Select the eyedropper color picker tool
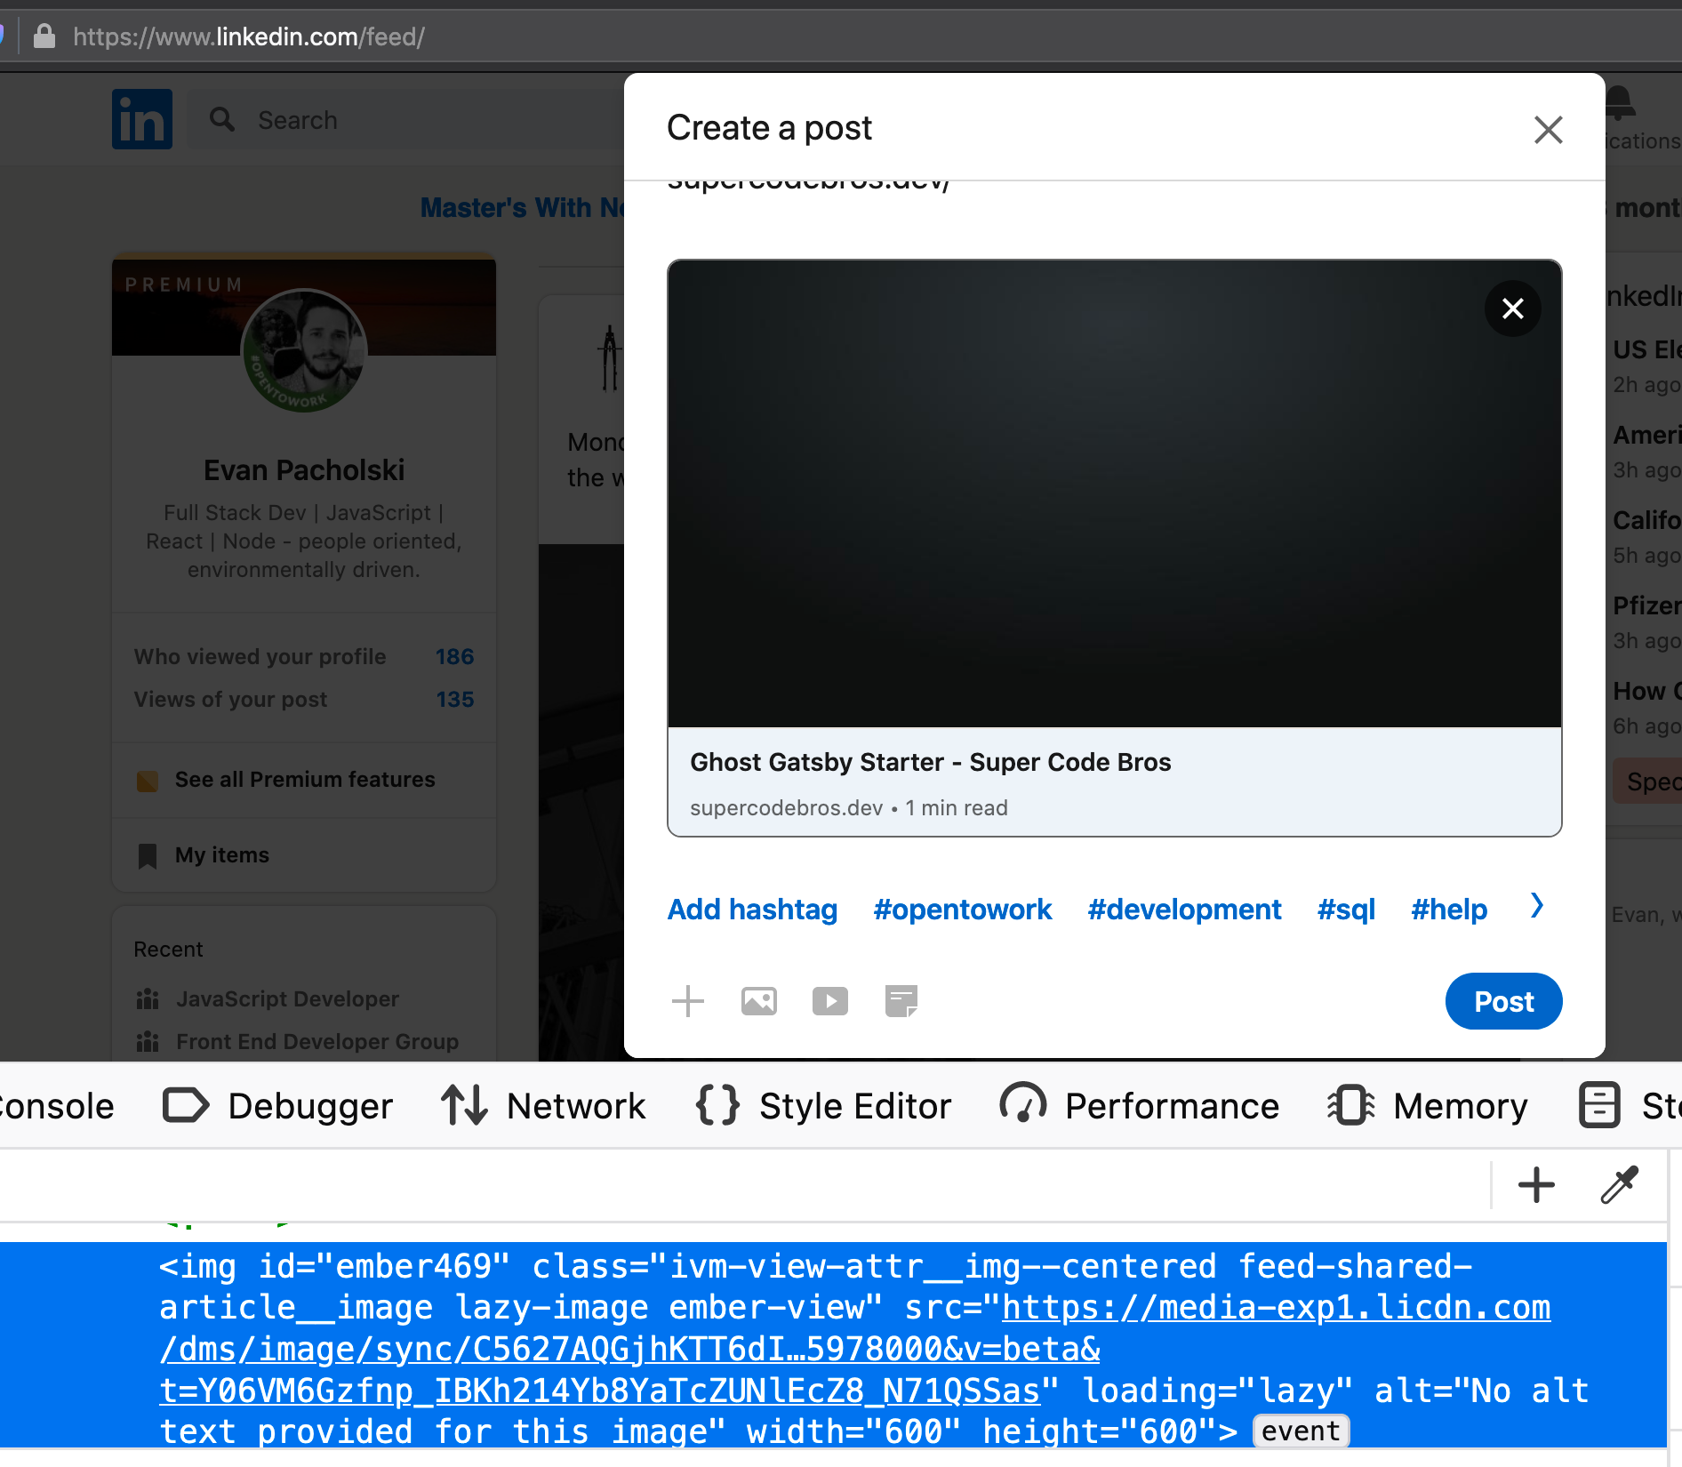 tap(1620, 1185)
